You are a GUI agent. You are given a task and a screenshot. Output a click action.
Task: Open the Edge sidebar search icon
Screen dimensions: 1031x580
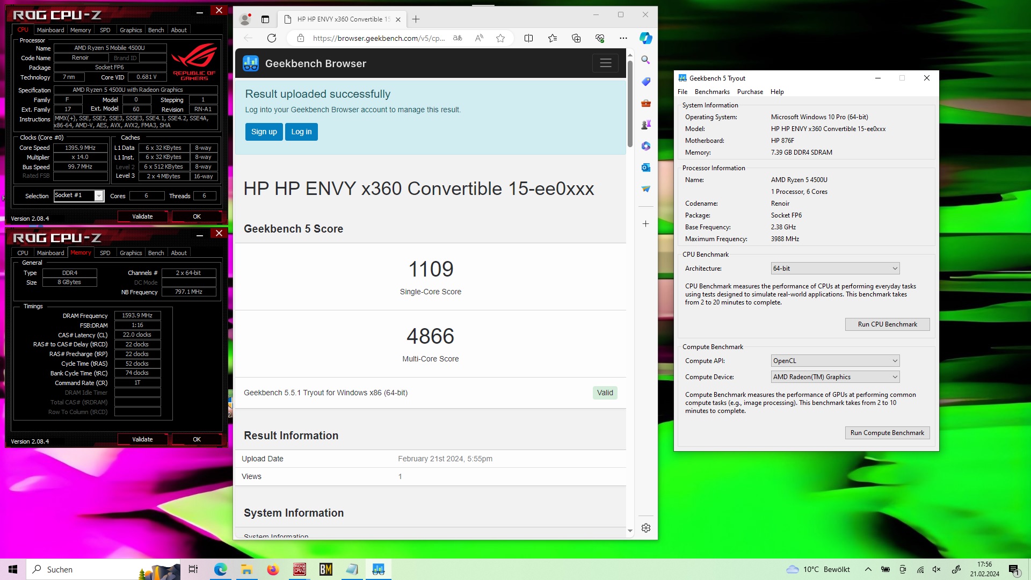point(646,60)
